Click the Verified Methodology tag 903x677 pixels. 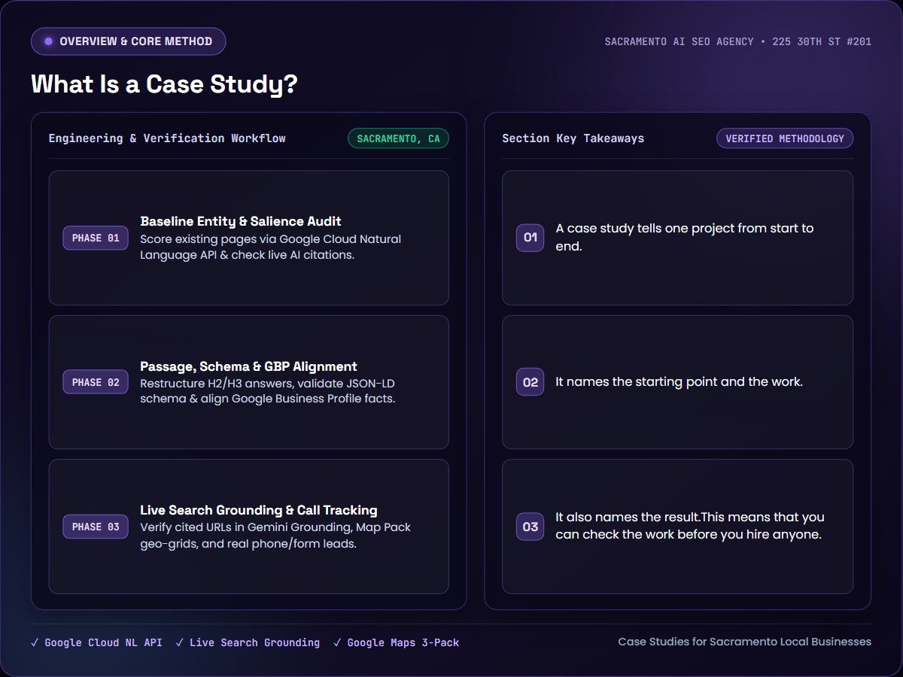point(785,138)
